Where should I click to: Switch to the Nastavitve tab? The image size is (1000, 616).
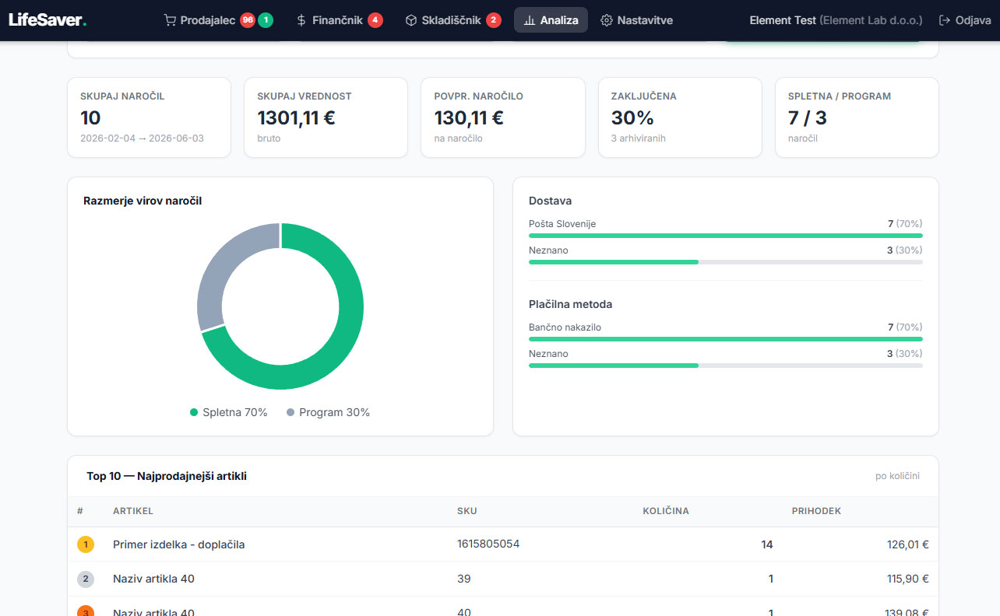click(x=637, y=20)
